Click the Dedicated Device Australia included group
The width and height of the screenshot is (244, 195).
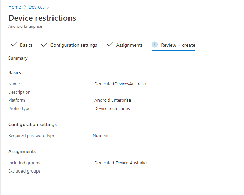pos(120,163)
